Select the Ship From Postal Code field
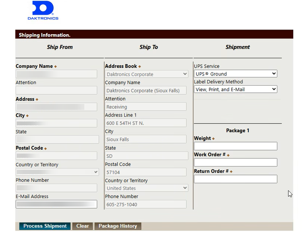The image size is (307, 237). tap(57, 156)
